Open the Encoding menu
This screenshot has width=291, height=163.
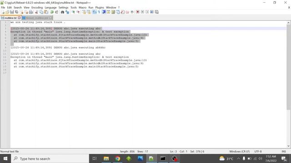pos(37,8)
